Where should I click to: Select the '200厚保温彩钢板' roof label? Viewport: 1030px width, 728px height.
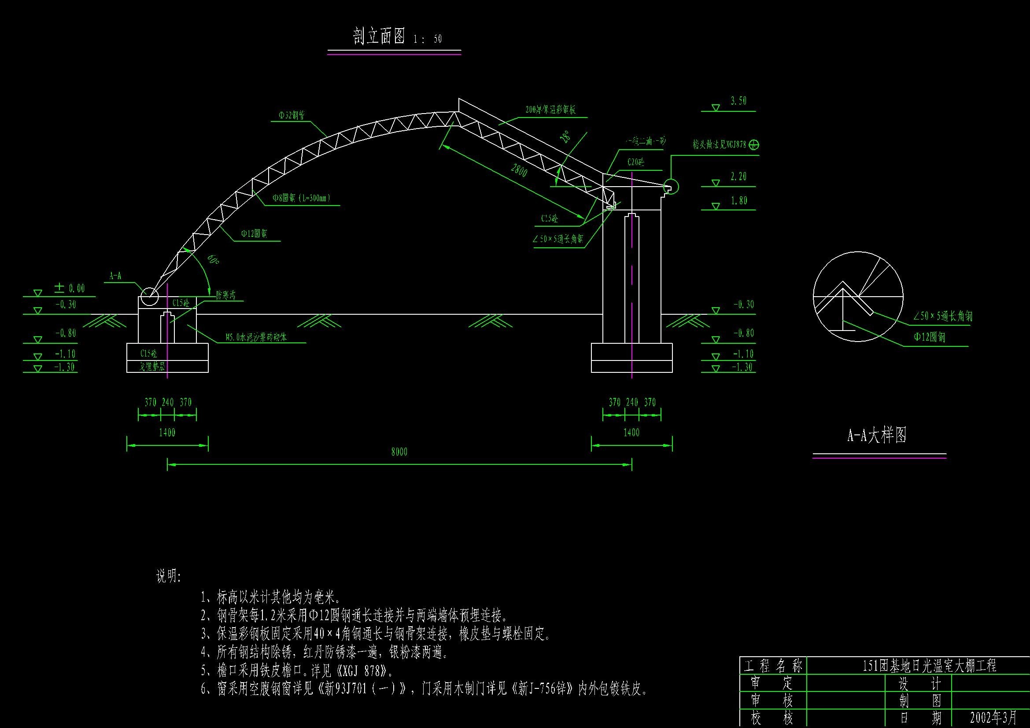(550, 110)
